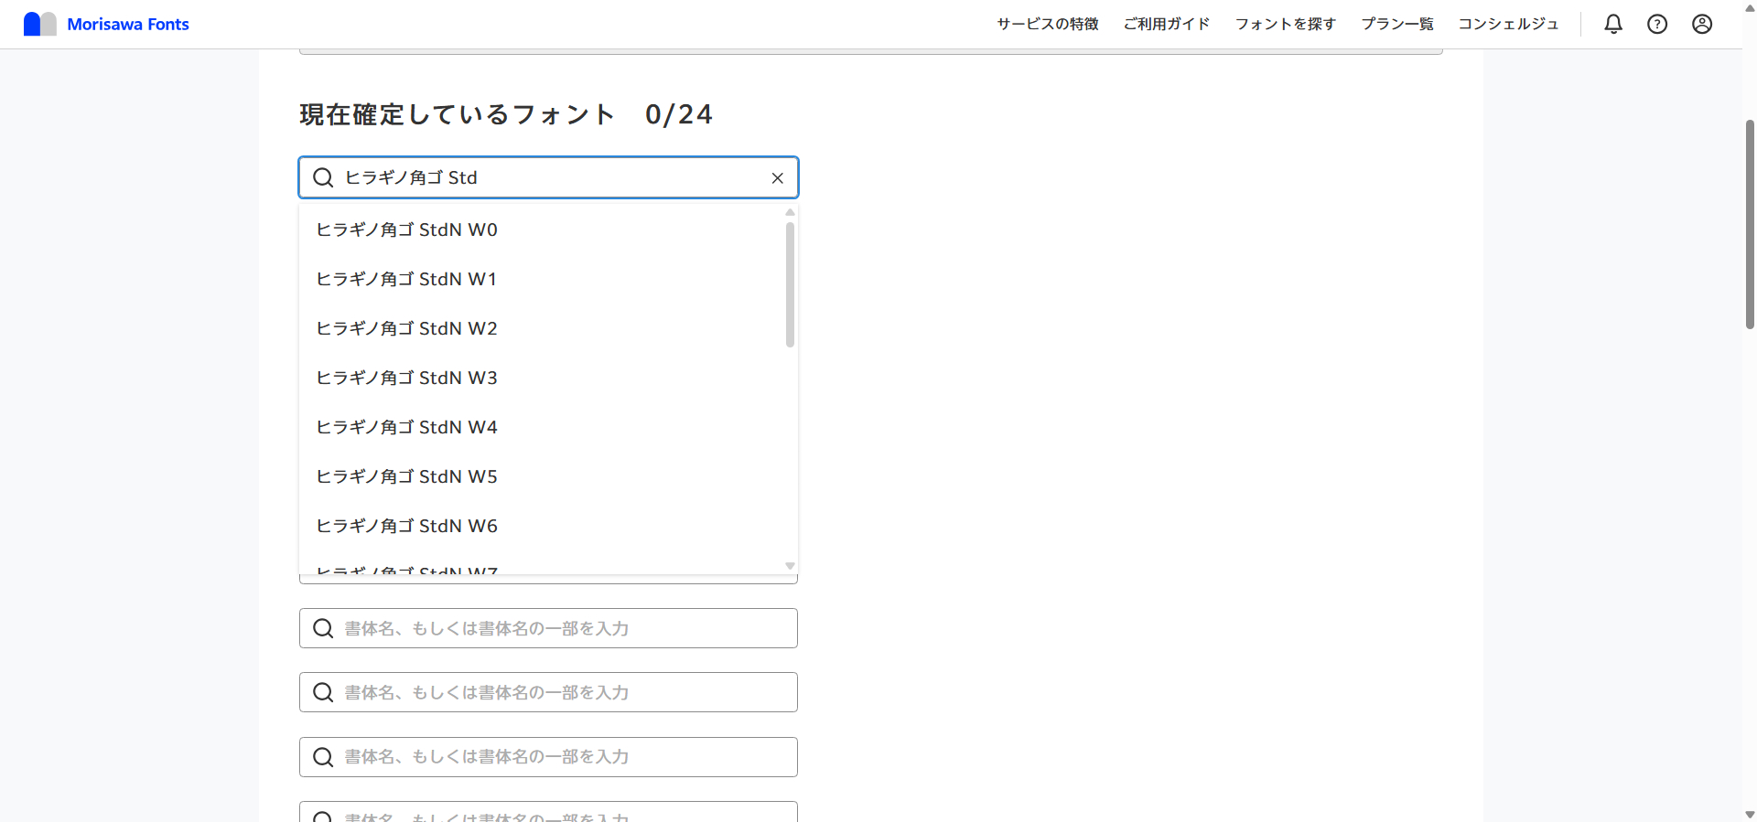The width and height of the screenshot is (1757, 822).
Task: Open コンシェルジュ menu item
Action: (x=1508, y=24)
